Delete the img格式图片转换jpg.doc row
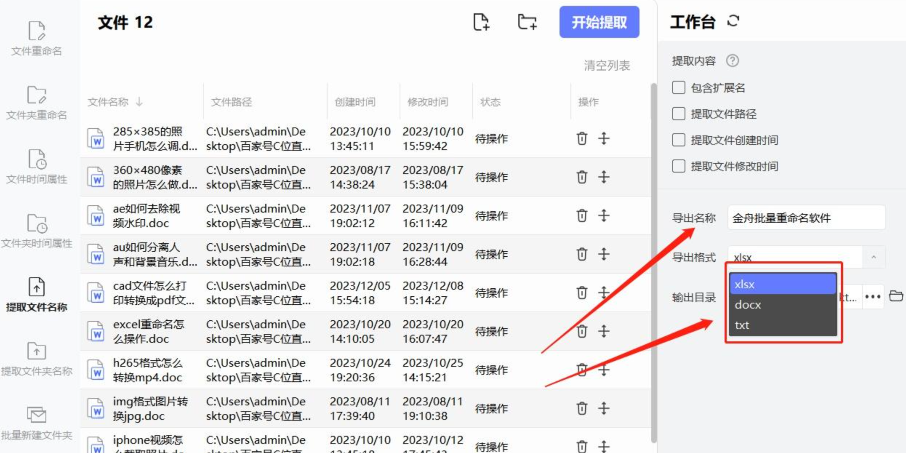This screenshot has height=453, width=906. pos(582,408)
